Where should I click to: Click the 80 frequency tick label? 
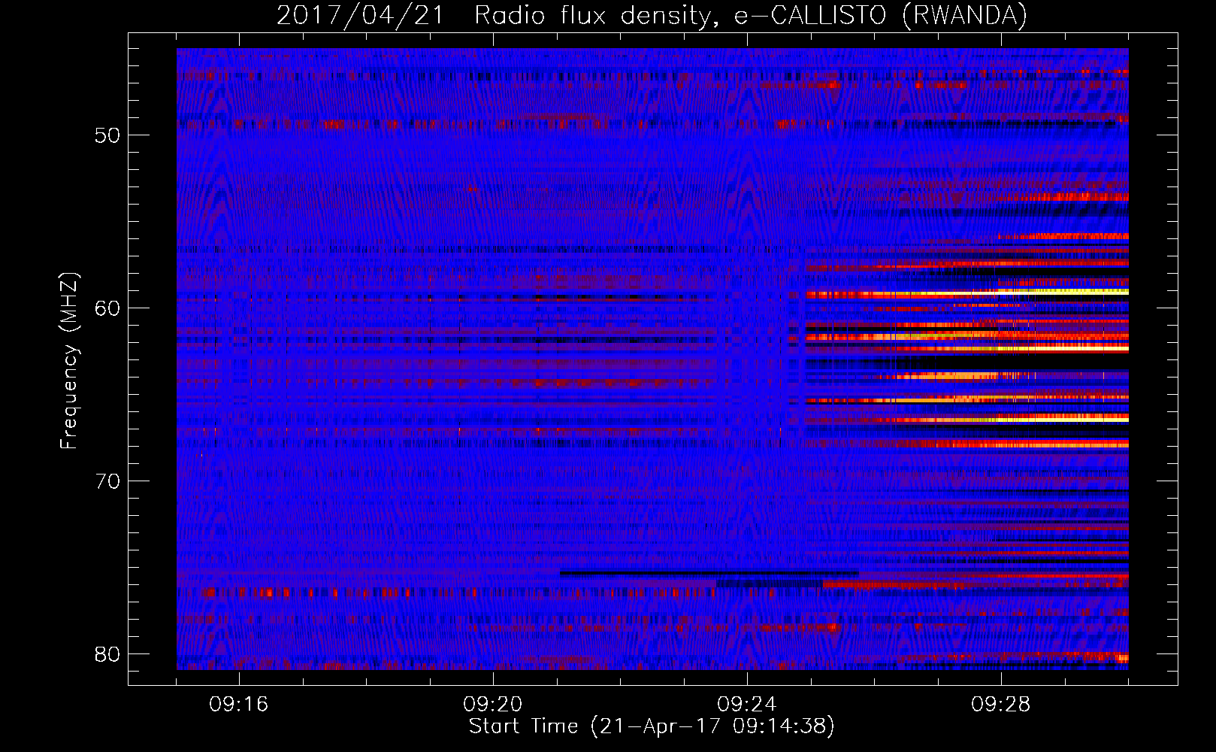(107, 654)
